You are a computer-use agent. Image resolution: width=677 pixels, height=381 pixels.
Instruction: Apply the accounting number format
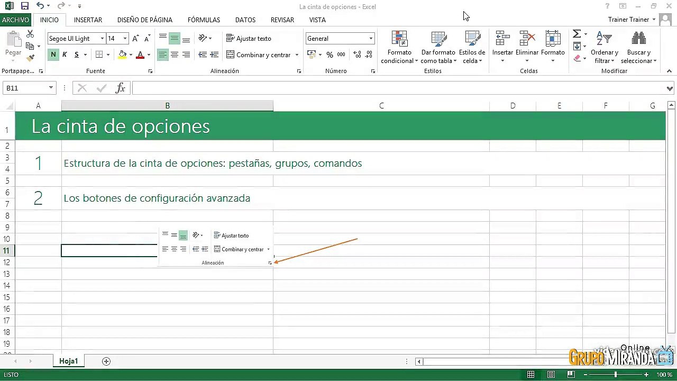click(311, 55)
